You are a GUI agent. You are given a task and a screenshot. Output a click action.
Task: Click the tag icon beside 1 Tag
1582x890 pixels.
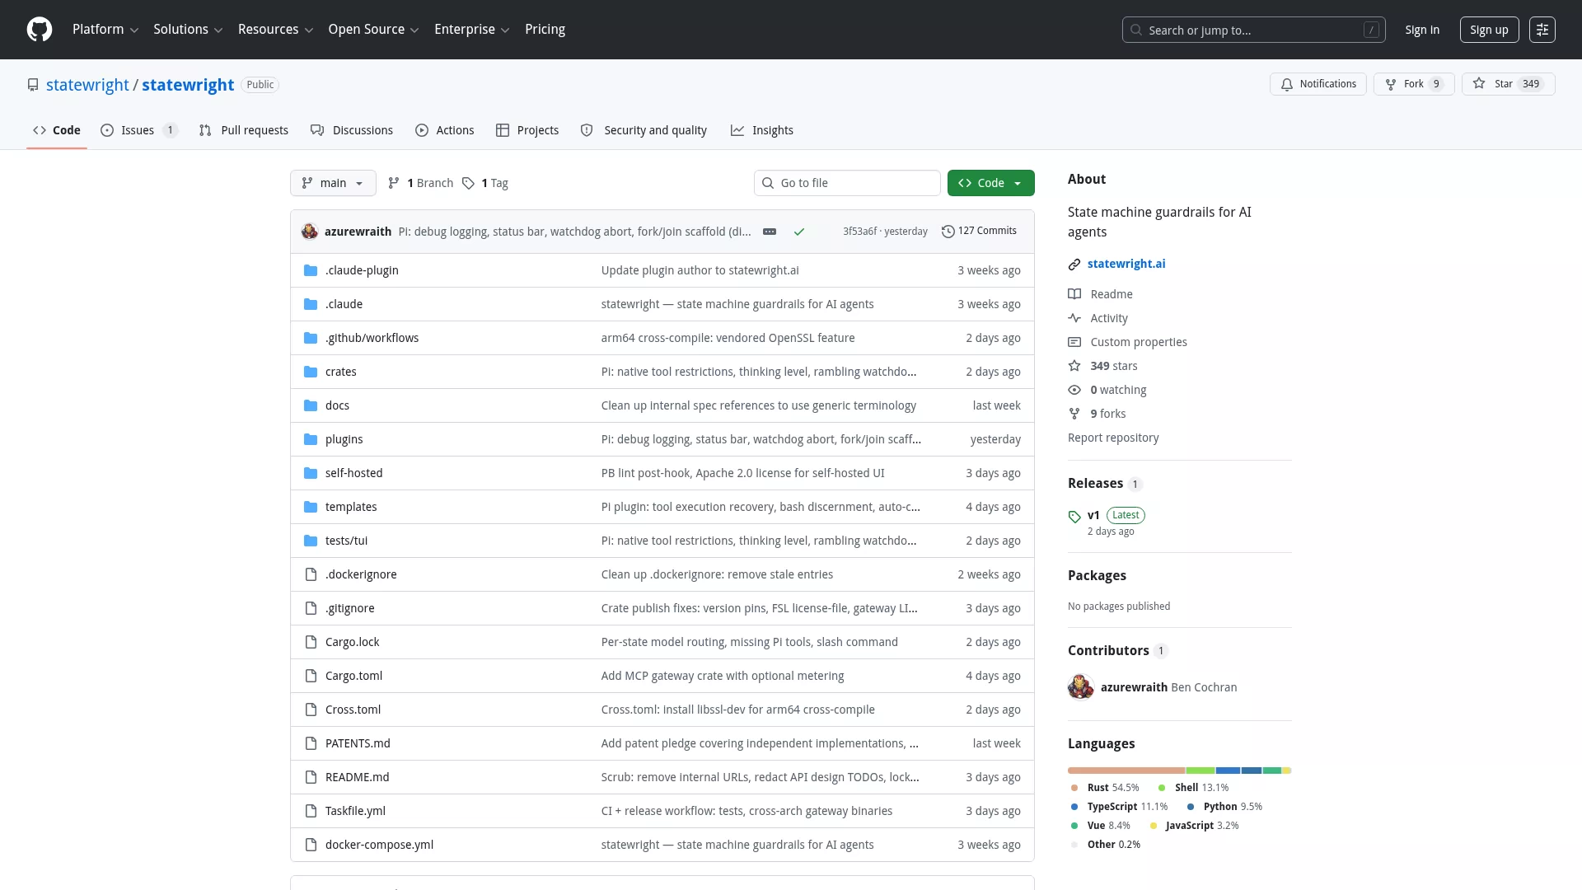click(x=468, y=183)
